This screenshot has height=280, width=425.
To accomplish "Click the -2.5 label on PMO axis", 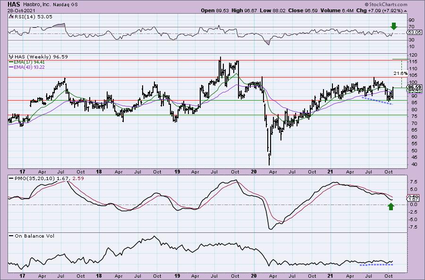I will click(413, 212).
